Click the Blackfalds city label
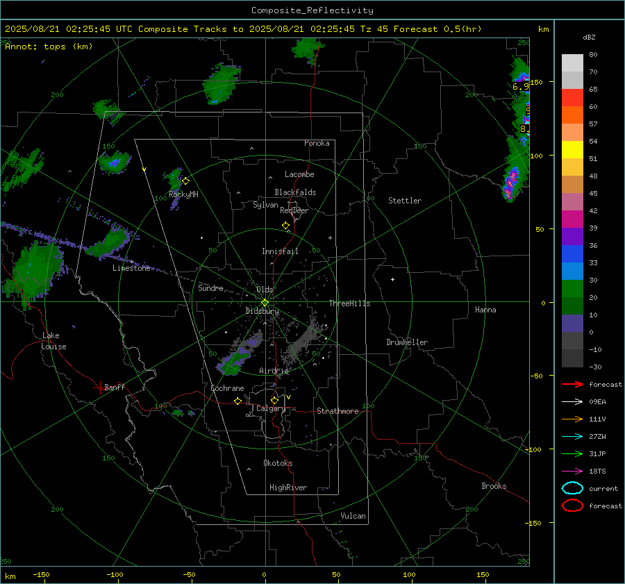Image resolution: width=625 pixels, height=584 pixels. pos(295,192)
